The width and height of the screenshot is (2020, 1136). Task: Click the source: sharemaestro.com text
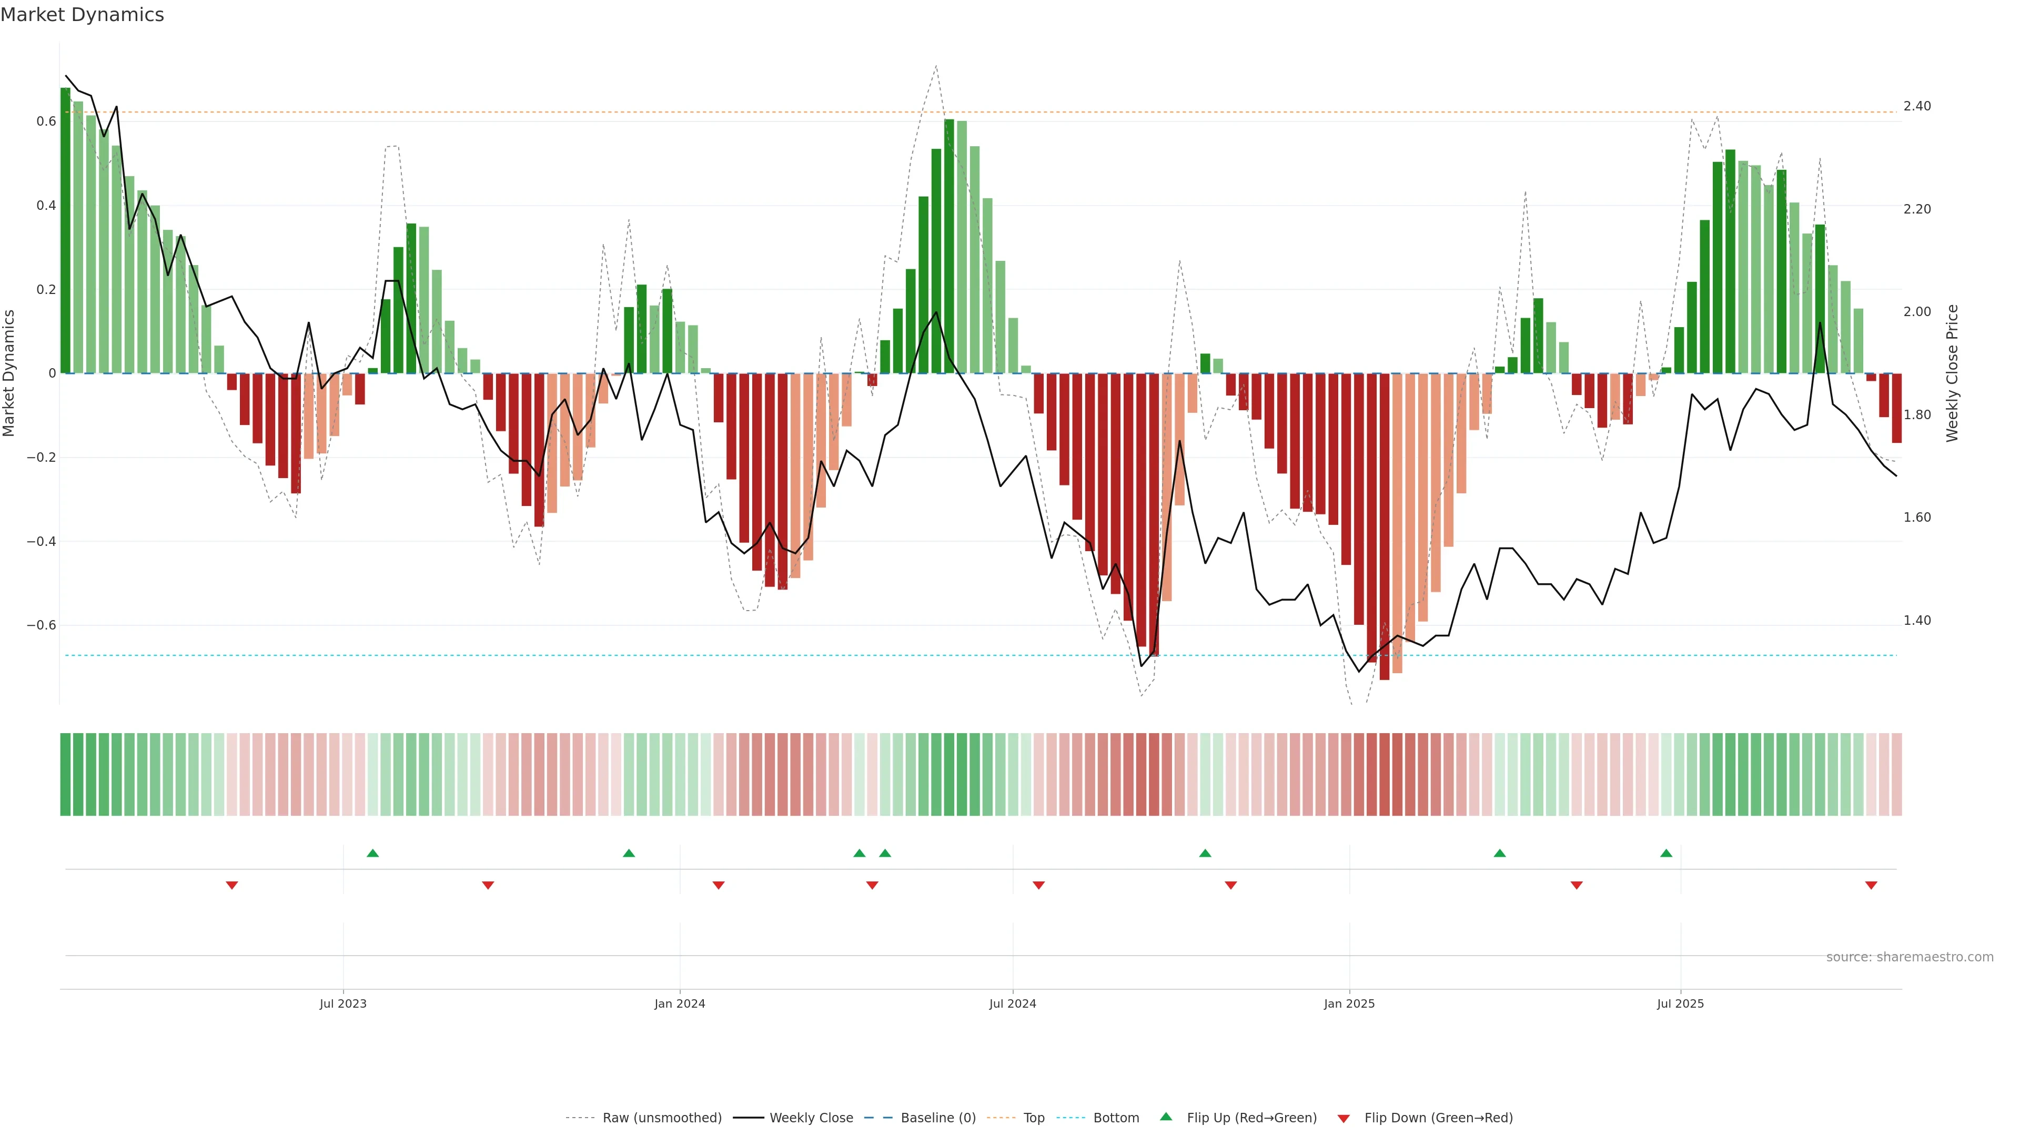(x=1910, y=957)
